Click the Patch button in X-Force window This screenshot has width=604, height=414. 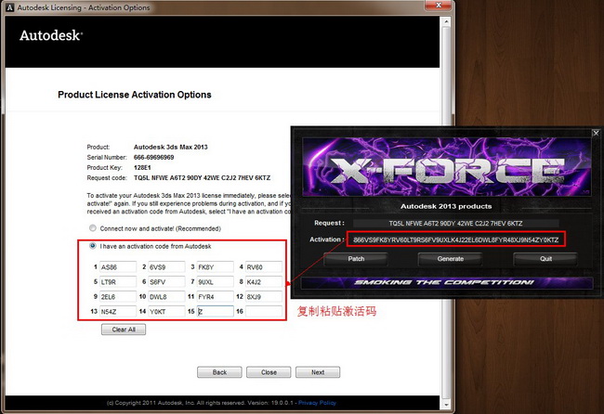pos(356,259)
